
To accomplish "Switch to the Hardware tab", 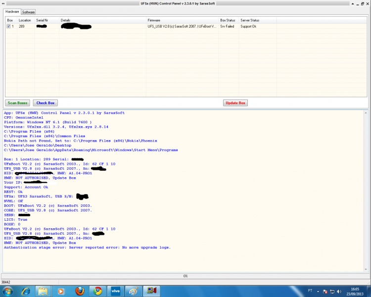I will click(x=12, y=11).
